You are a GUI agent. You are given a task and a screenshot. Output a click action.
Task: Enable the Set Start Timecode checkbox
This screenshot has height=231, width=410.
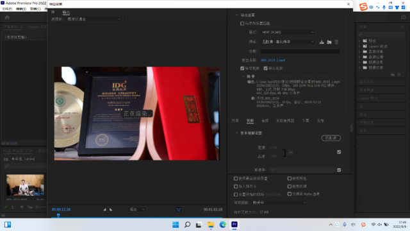[236, 194]
